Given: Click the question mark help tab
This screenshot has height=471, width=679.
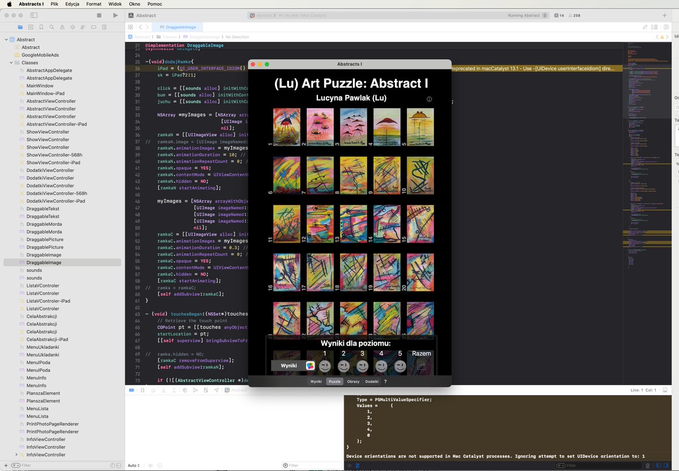Looking at the screenshot, I should [385, 382].
